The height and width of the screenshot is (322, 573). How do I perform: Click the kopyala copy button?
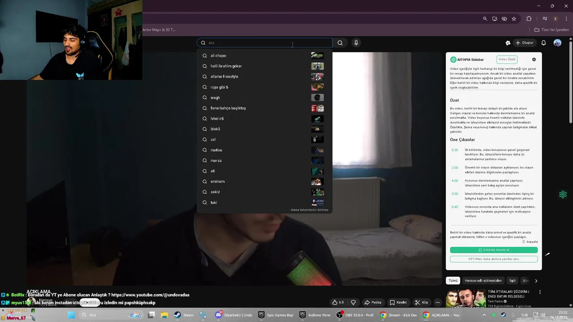pos(530,242)
